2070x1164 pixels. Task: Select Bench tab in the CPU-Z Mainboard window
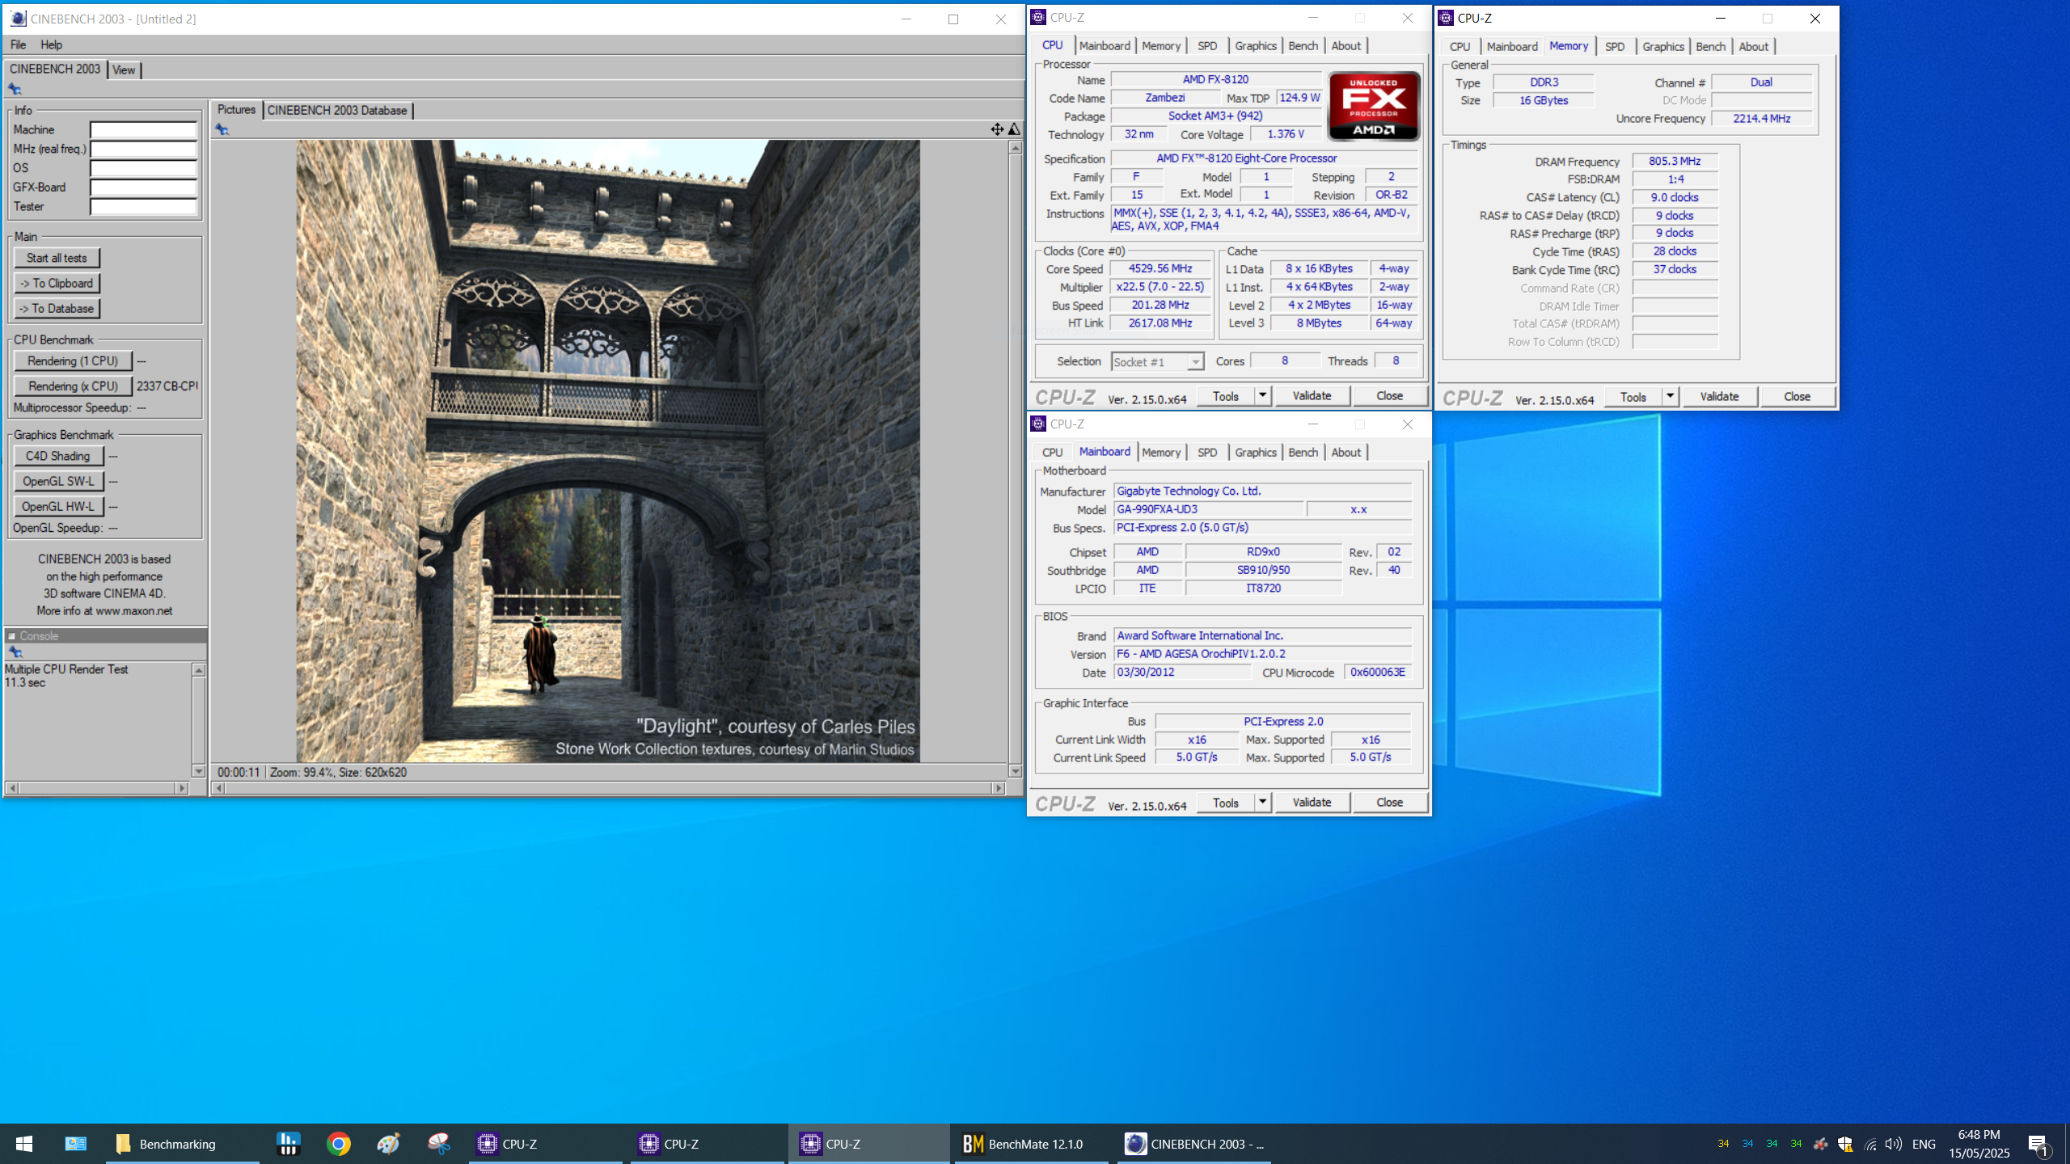pos(1303,453)
